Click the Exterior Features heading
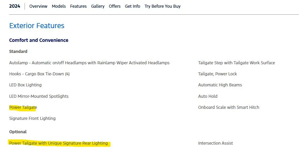299x153 pixels. [x=37, y=26]
